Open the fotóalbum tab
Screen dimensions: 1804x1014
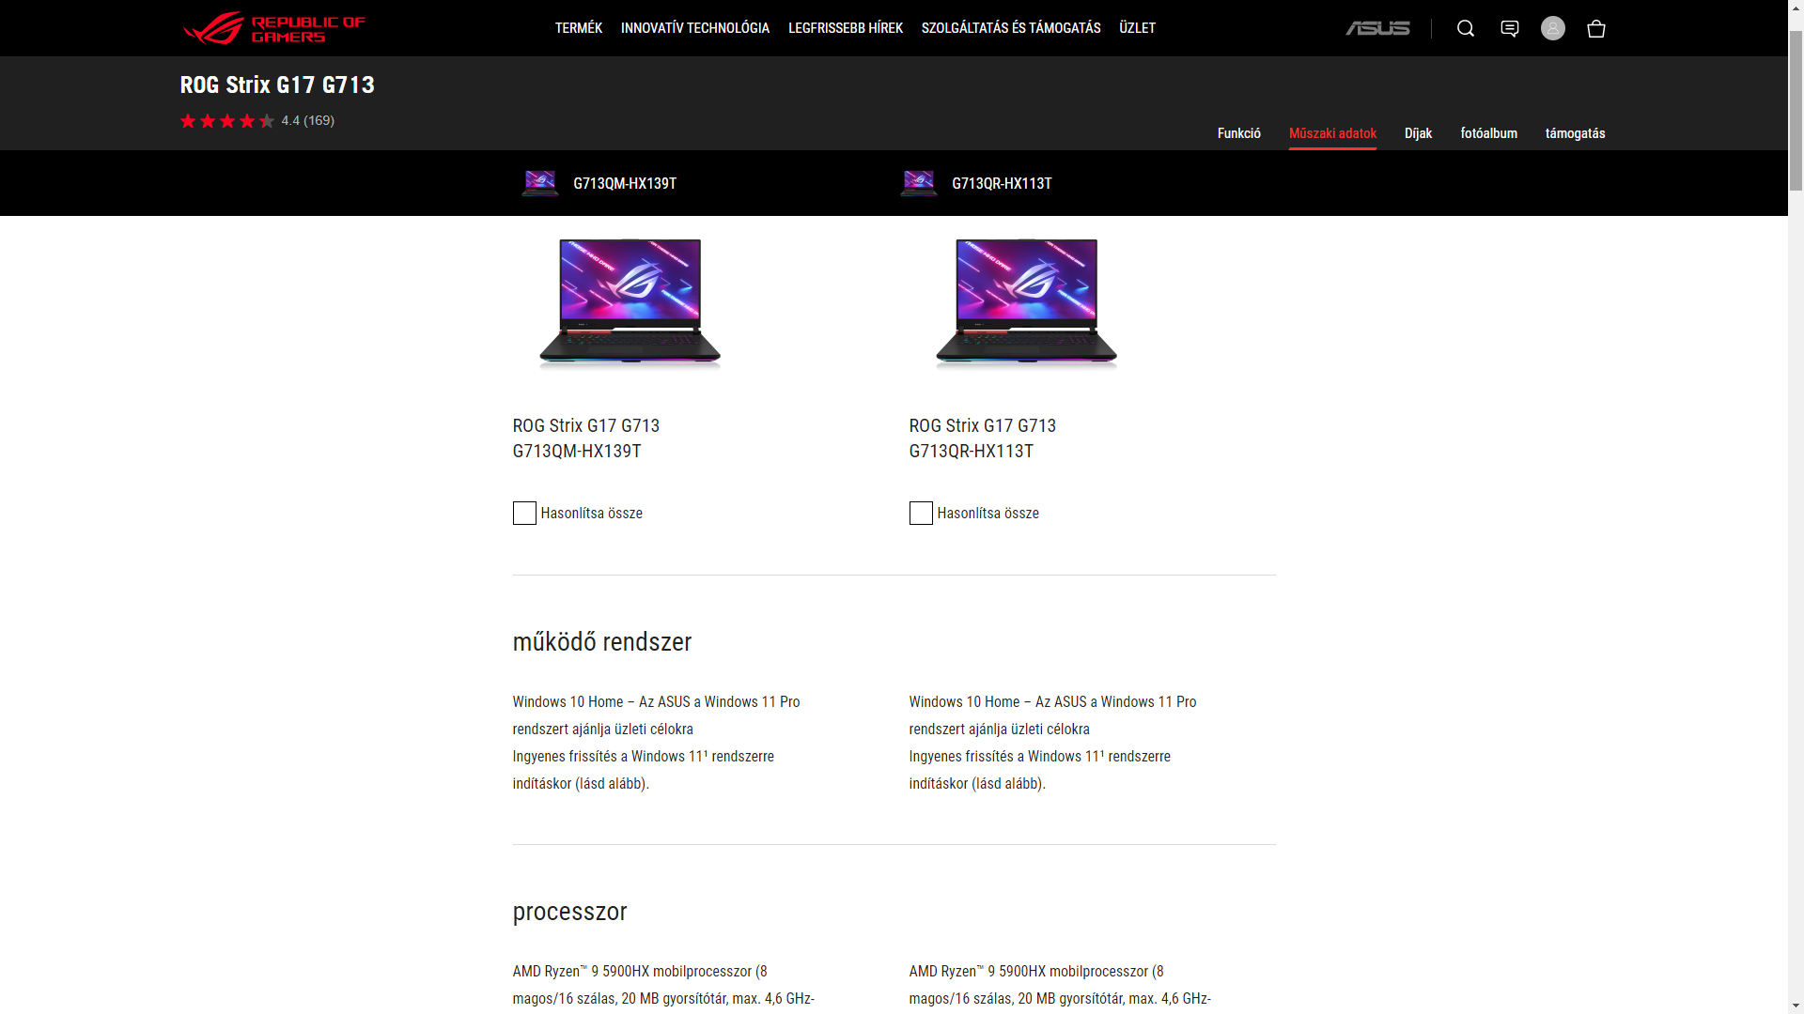(1488, 133)
